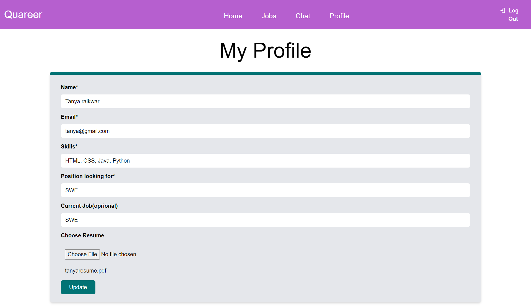This screenshot has width=531, height=308.
Task: Open the Chat page
Action: click(303, 16)
